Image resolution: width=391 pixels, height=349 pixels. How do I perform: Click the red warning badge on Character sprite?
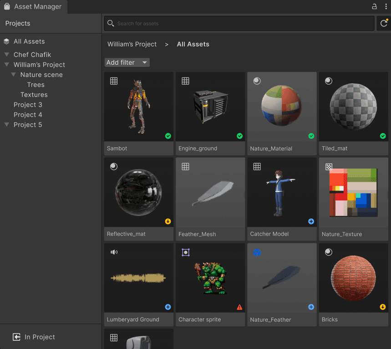[x=239, y=307]
